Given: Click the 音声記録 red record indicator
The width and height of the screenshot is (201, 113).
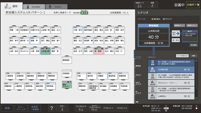Looking at the screenshot, I should click(166, 106).
